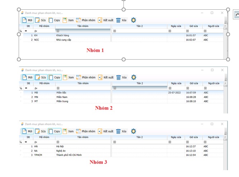Click Kết xuất export in the Nhóm 3 toolbar
Image resolution: width=239 pixels, height=177 pixels.
pyautogui.click(x=100, y=131)
